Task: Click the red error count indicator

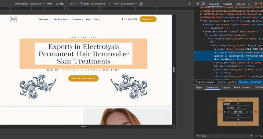Action: (256, 3)
